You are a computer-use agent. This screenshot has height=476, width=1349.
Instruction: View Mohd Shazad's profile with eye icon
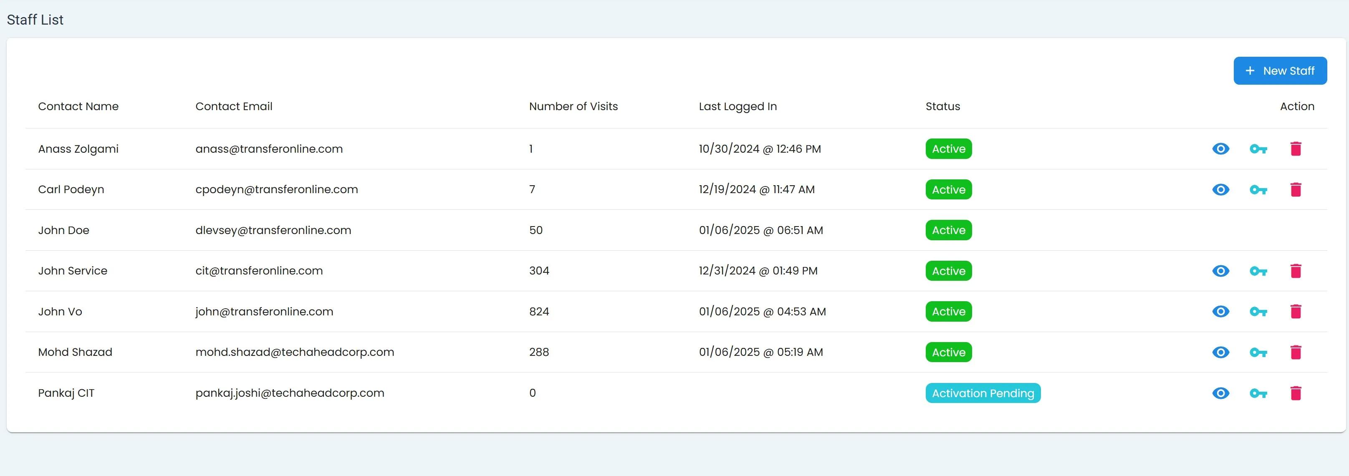(1220, 353)
